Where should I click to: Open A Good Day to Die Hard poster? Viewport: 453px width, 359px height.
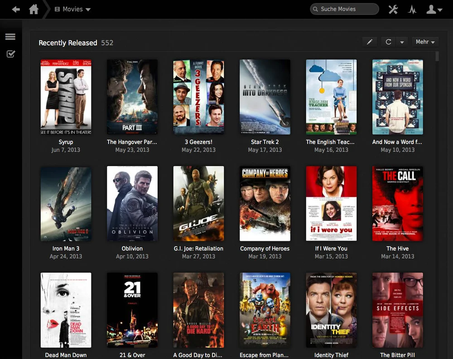pyautogui.click(x=198, y=310)
